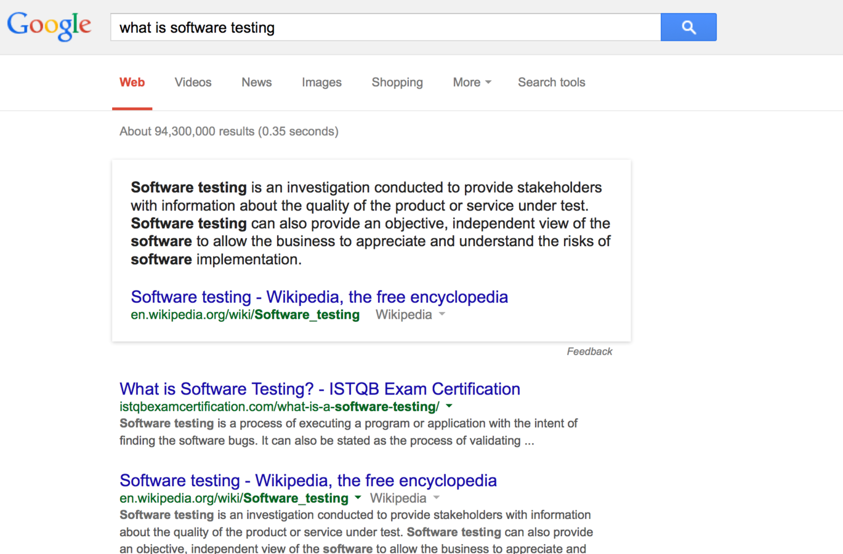Click en.wikipedia.org URL in featured snippet box
This screenshot has height=554, width=843.
(x=245, y=315)
